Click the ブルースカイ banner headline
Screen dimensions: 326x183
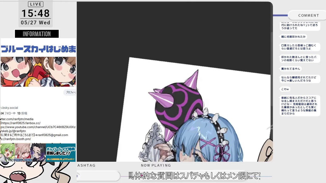tap(38, 49)
